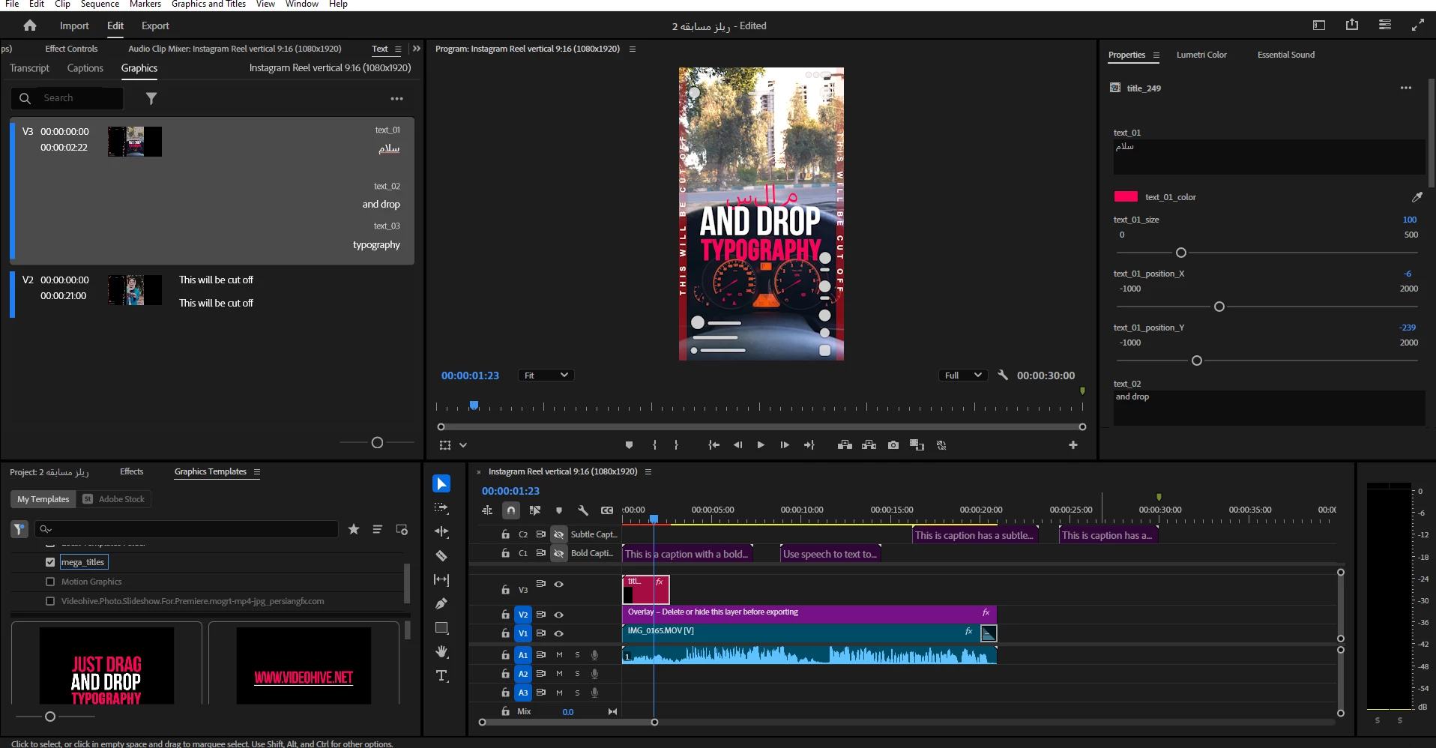Open the Fit zoom level dropdown
This screenshot has width=1436, height=748.
click(546, 375)
